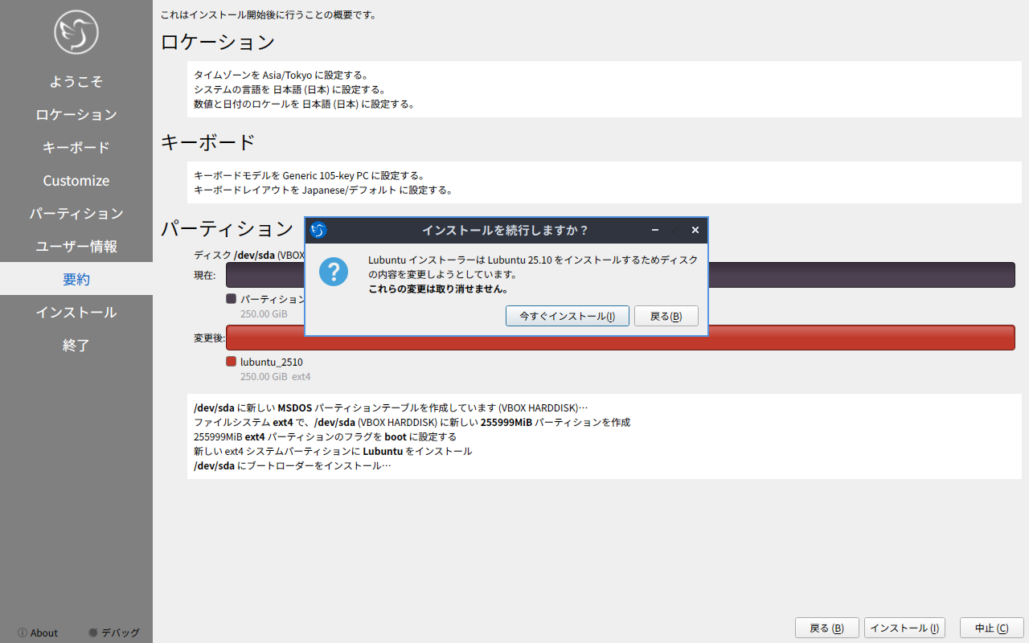Select the Customize step in sidebar
This screenshot has height=643, width=1029.
76,180
